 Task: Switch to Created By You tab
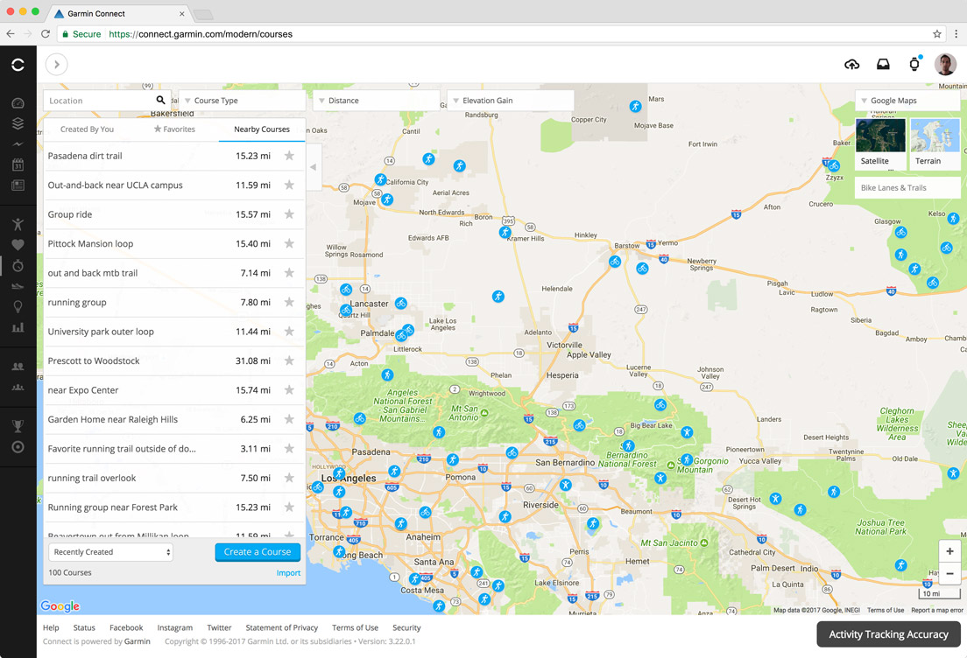click(87, 129)
